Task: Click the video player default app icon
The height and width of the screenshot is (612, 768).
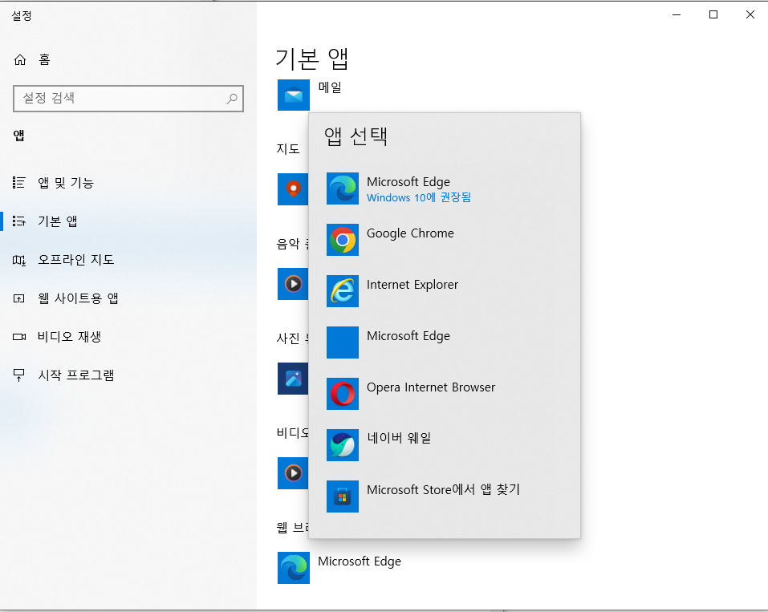Action: tap(293, 473)
